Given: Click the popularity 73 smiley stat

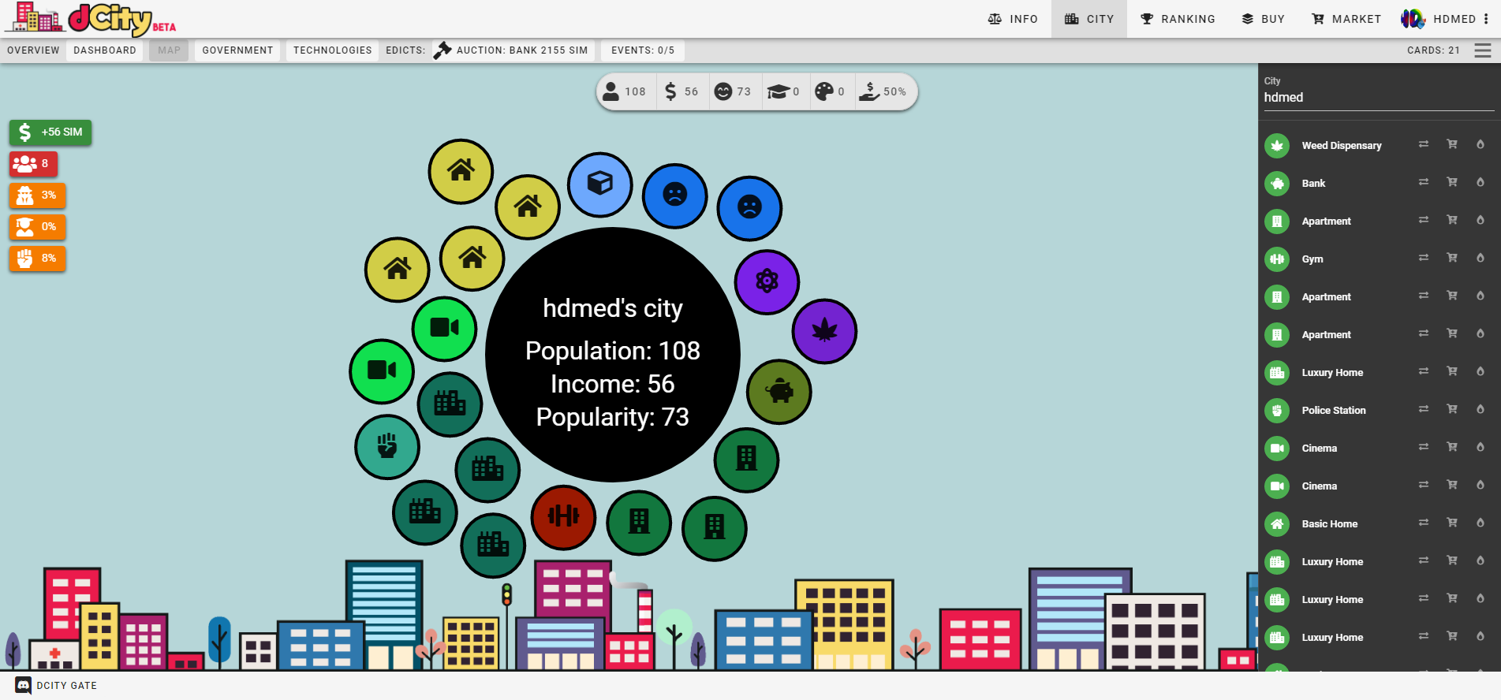Looking at the screenshot, I should click(733, 91).
